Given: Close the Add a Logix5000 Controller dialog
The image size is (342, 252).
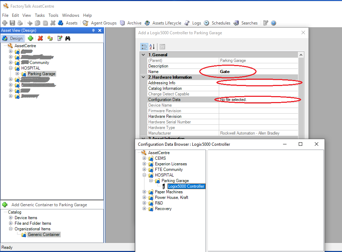Looking at the screenshot, I should pos(303,33).
